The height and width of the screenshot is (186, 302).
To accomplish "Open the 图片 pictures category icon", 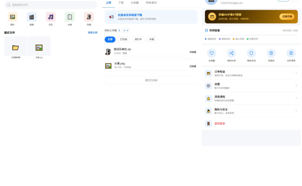I will coord(13,17).
